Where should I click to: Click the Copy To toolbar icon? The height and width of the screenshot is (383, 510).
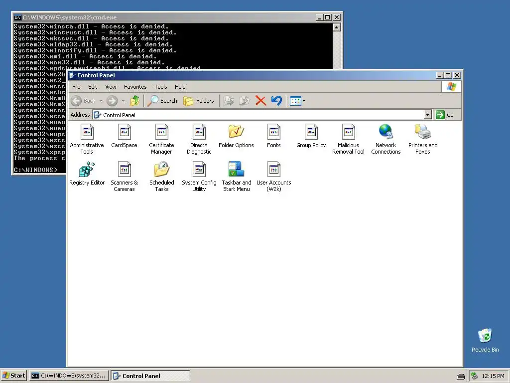[245, 101]
